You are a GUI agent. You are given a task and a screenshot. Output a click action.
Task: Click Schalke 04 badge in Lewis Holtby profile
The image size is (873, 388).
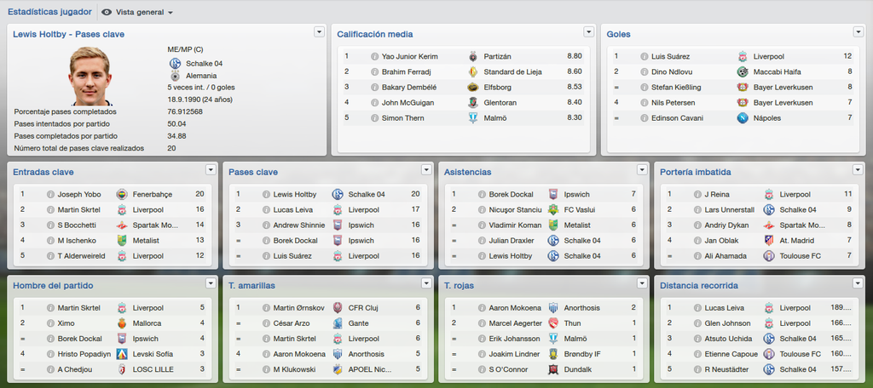pos(176,63)
